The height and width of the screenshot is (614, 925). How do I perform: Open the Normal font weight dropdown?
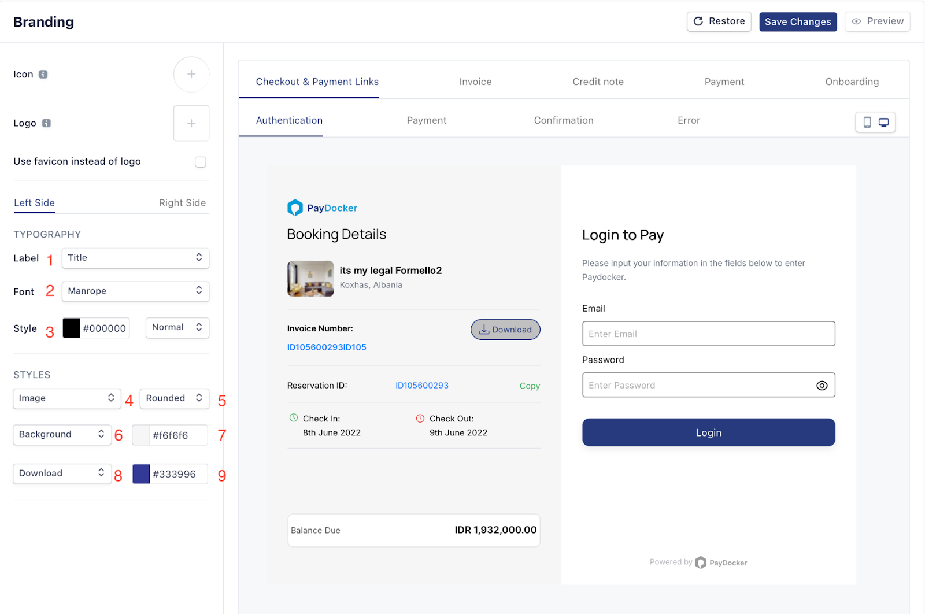(x=177, y=328)
